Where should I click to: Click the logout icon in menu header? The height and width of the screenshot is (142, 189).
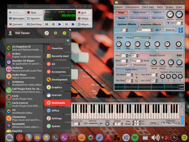pyautogui.click(x=64, y=33)
